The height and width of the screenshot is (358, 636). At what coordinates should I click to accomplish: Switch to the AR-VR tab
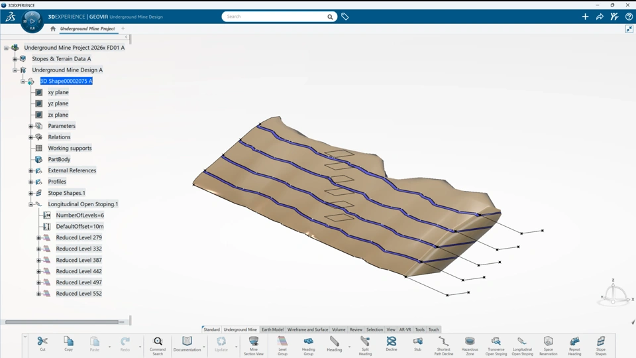405,329
